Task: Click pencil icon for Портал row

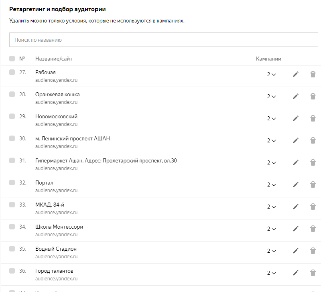Action: coord(296,185)
